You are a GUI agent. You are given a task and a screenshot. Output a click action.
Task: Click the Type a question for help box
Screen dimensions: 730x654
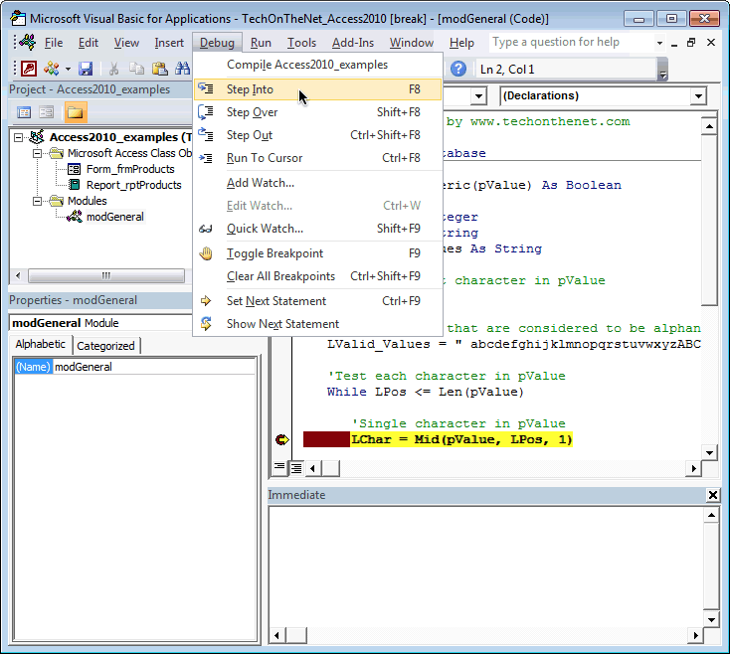click(570, 43)
